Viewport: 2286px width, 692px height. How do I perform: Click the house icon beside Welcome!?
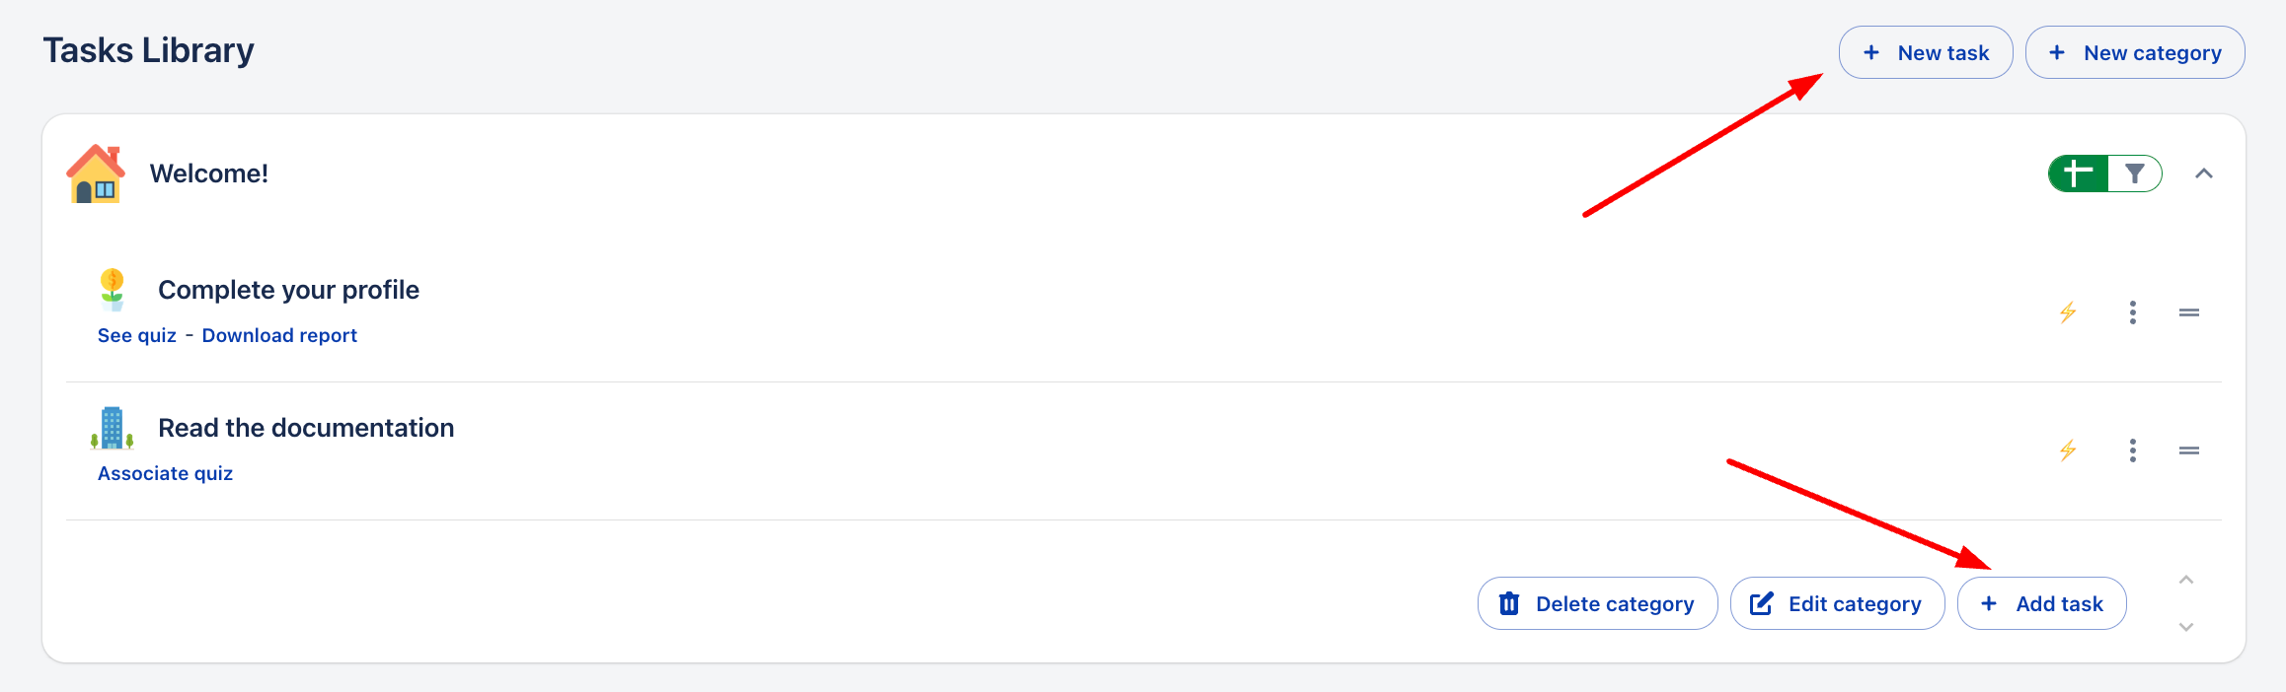[96, 174]
